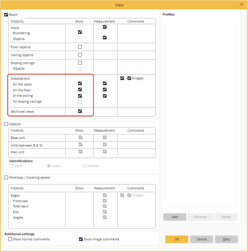This screenshot has width=248, height=252.
Task: Click Add to create a profile
Action: pos(175,217)
